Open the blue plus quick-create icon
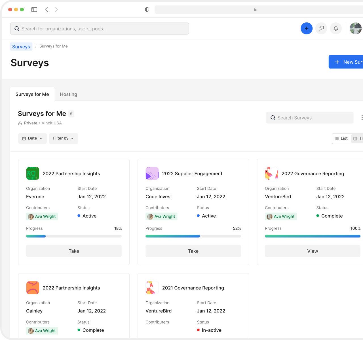363x340 pixels. click(307, 28)
